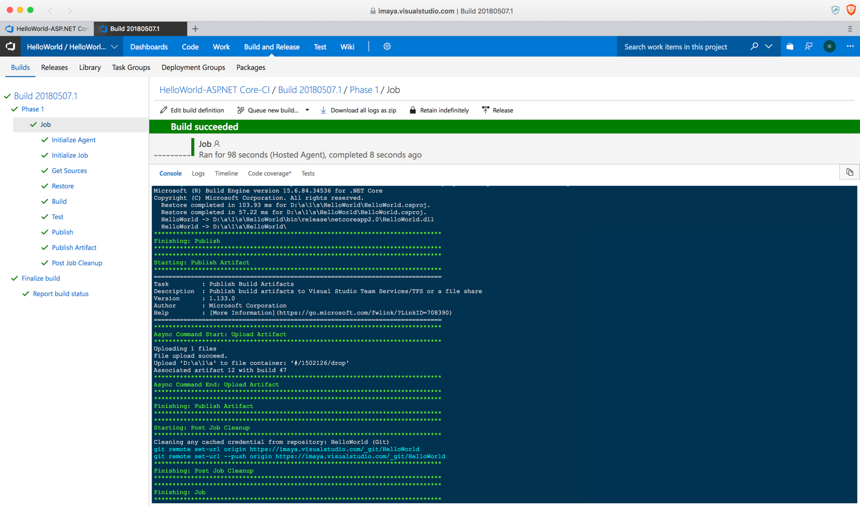
Task: Expand the Queue new build dropdown arrow
Action: pyautogui.click(x=307, y=110)
